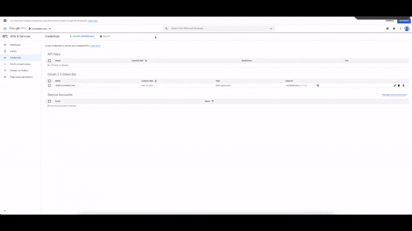Viewport: 412px width, 231px height.
Task: Select all OAuth 2.0 Client IDs checkbox
Action: point(49,81)
